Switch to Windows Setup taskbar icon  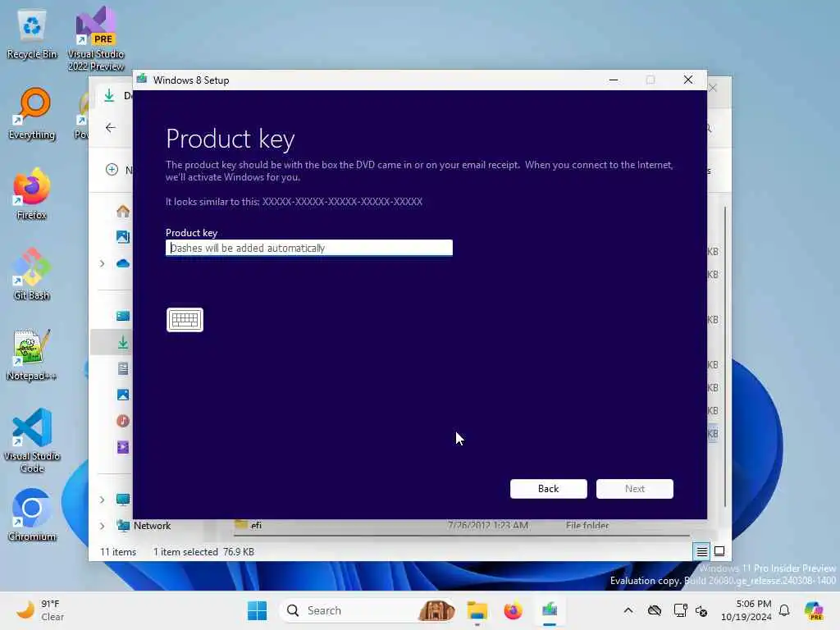tap(550, 610)
